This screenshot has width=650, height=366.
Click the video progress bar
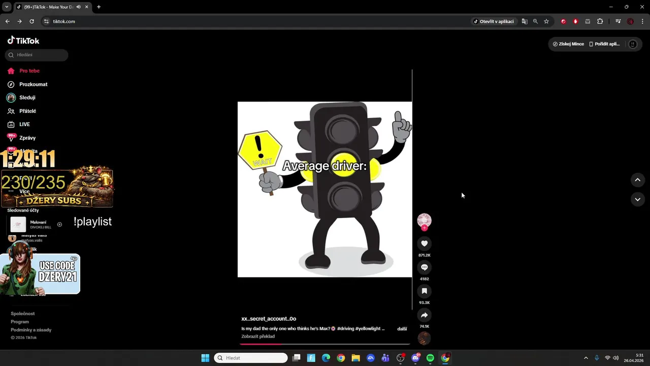coord(325,344)
